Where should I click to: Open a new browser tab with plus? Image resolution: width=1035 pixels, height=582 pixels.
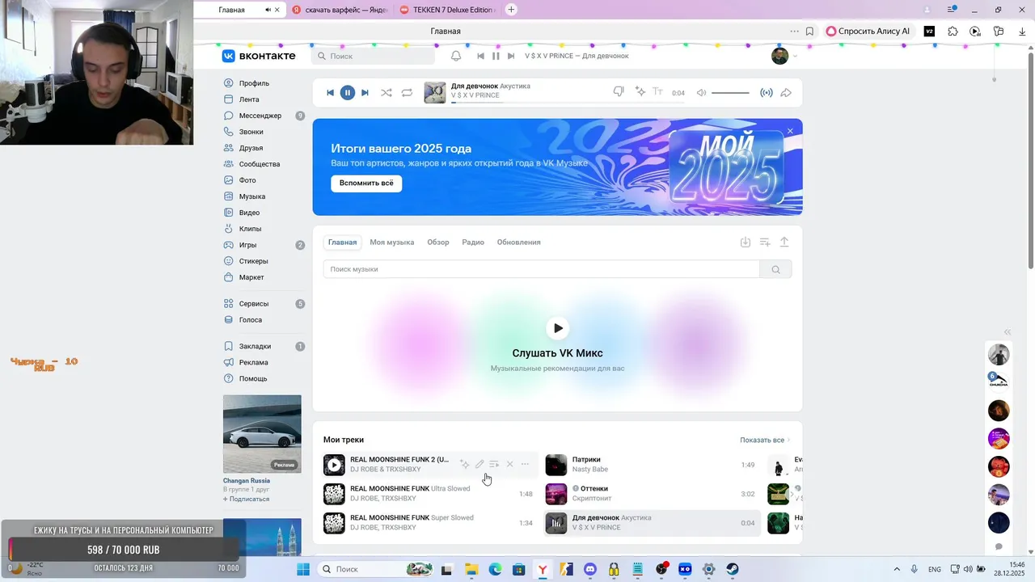point(511,10)
